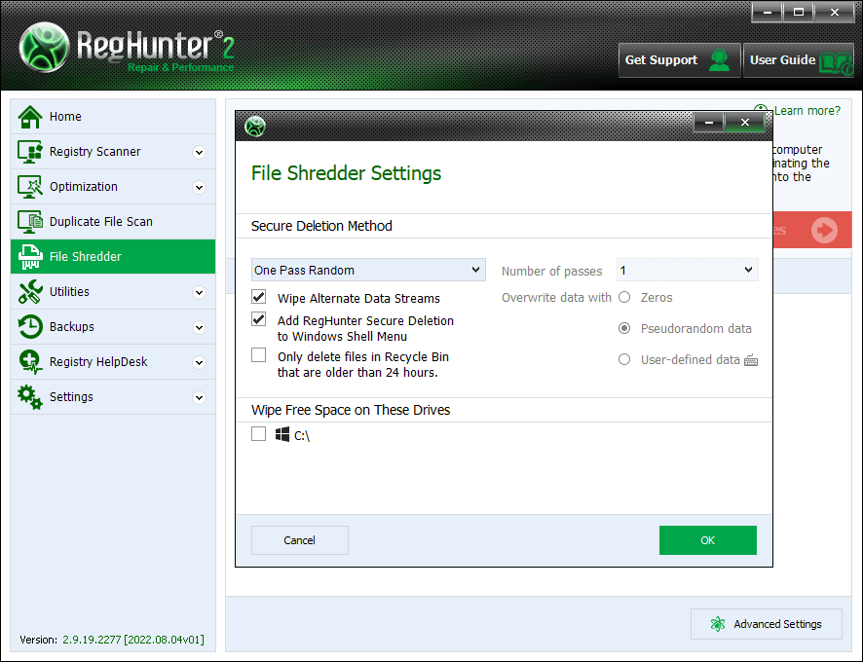This screenshot has width=863, height=662.
Task: Click the Backups clock icon
Action: 31,327
